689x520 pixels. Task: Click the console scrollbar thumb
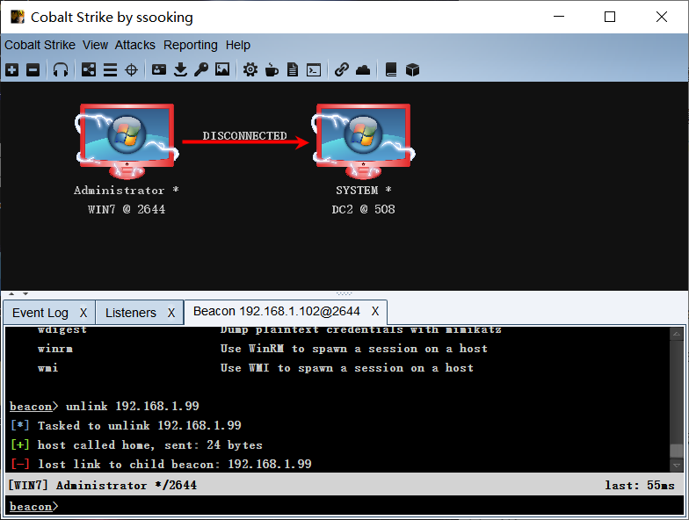click(x=677, y=450)
